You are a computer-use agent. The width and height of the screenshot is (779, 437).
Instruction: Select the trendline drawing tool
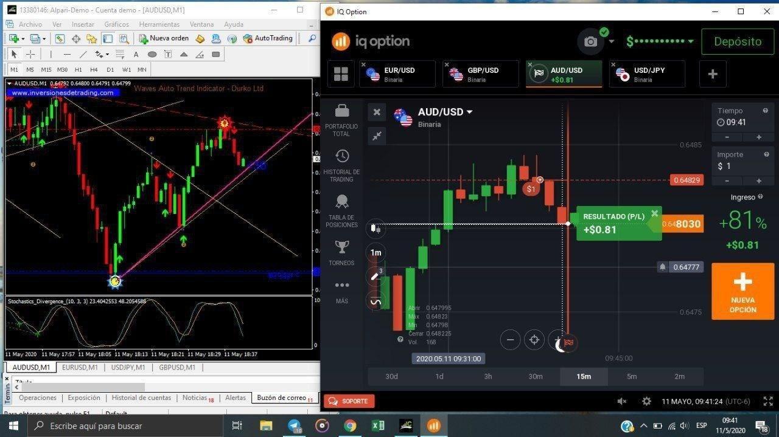[x=83, y=54]
